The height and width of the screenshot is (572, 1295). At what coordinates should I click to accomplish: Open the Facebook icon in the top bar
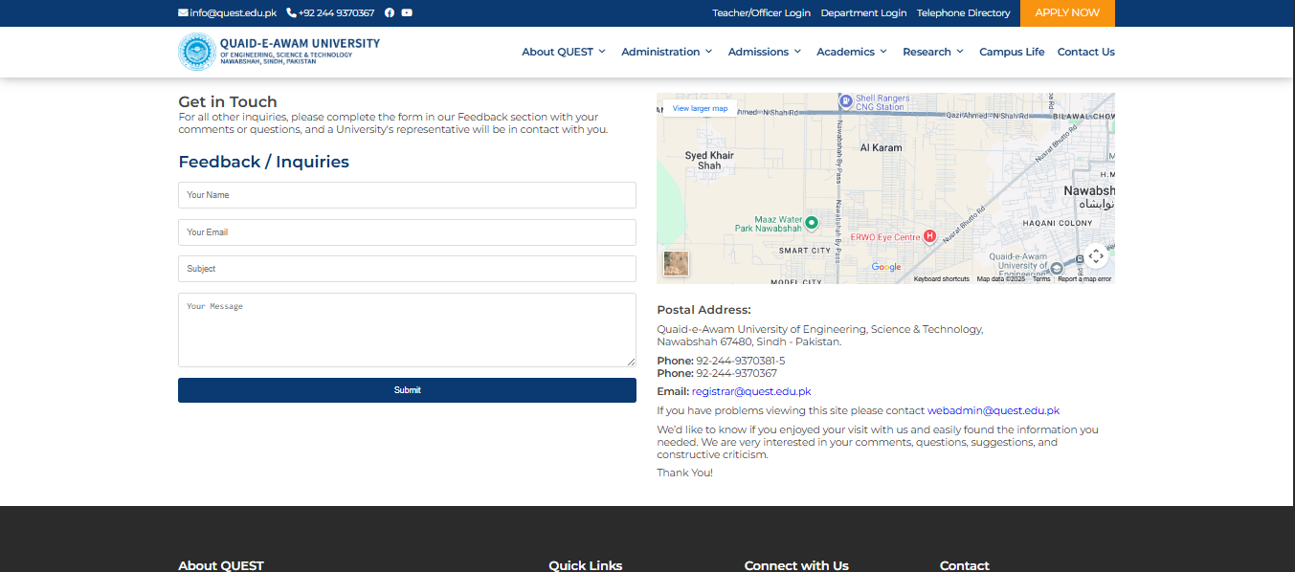tap(389, 12)
